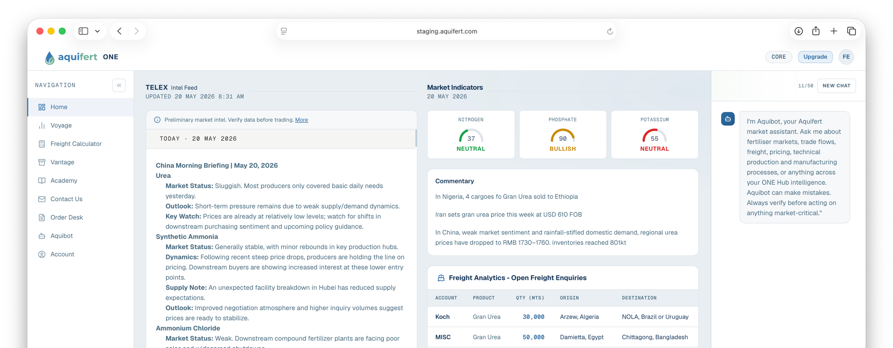Open the Safari downloads icon
The width and height of the screenshot is (893, 348).
coord(799,31)
